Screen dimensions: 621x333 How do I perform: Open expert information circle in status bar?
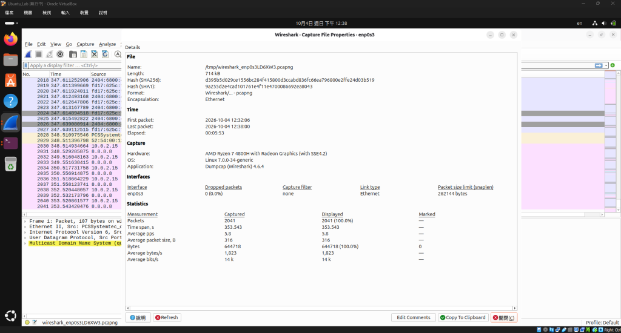coord(27,322)
